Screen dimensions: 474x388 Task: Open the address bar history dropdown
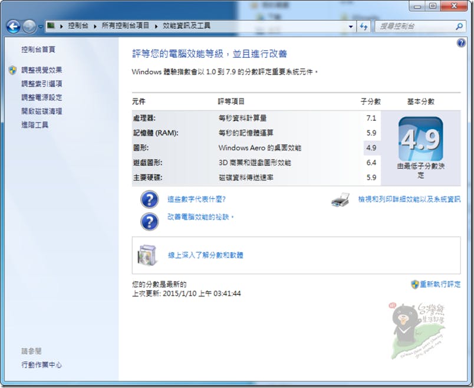(351, 27)
